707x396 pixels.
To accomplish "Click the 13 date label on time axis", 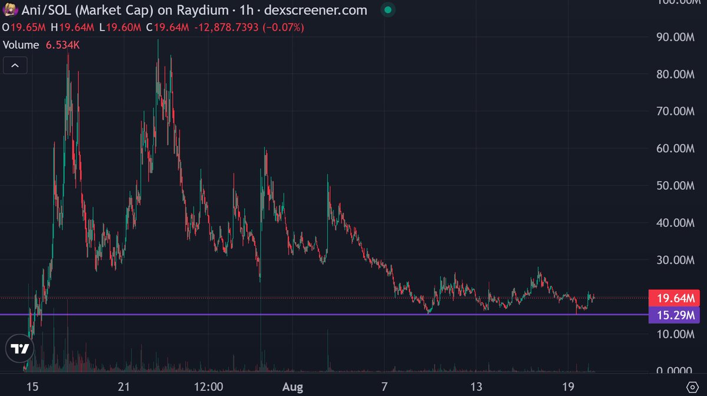I will (x=476, y=387).
